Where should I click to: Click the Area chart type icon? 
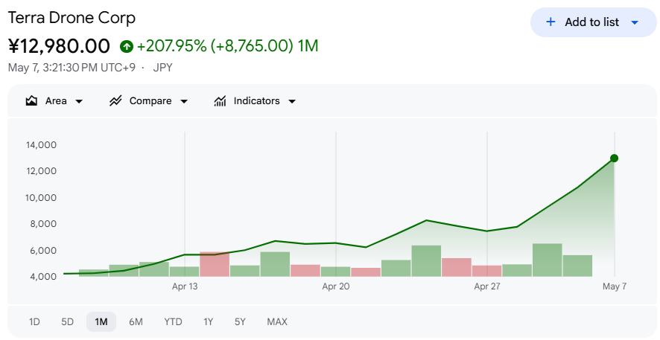[31, 101]
